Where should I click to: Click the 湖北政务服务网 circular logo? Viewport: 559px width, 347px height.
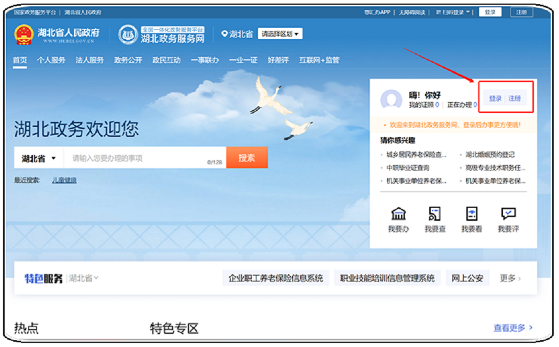tap(128, 35)
